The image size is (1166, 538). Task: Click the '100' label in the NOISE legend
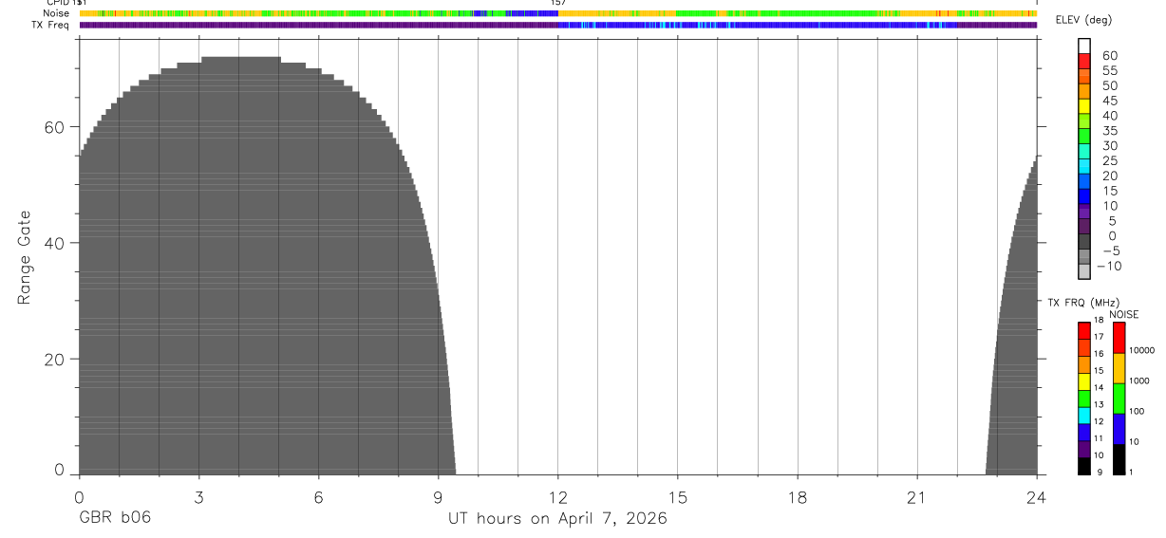(x=1136, y=411)
